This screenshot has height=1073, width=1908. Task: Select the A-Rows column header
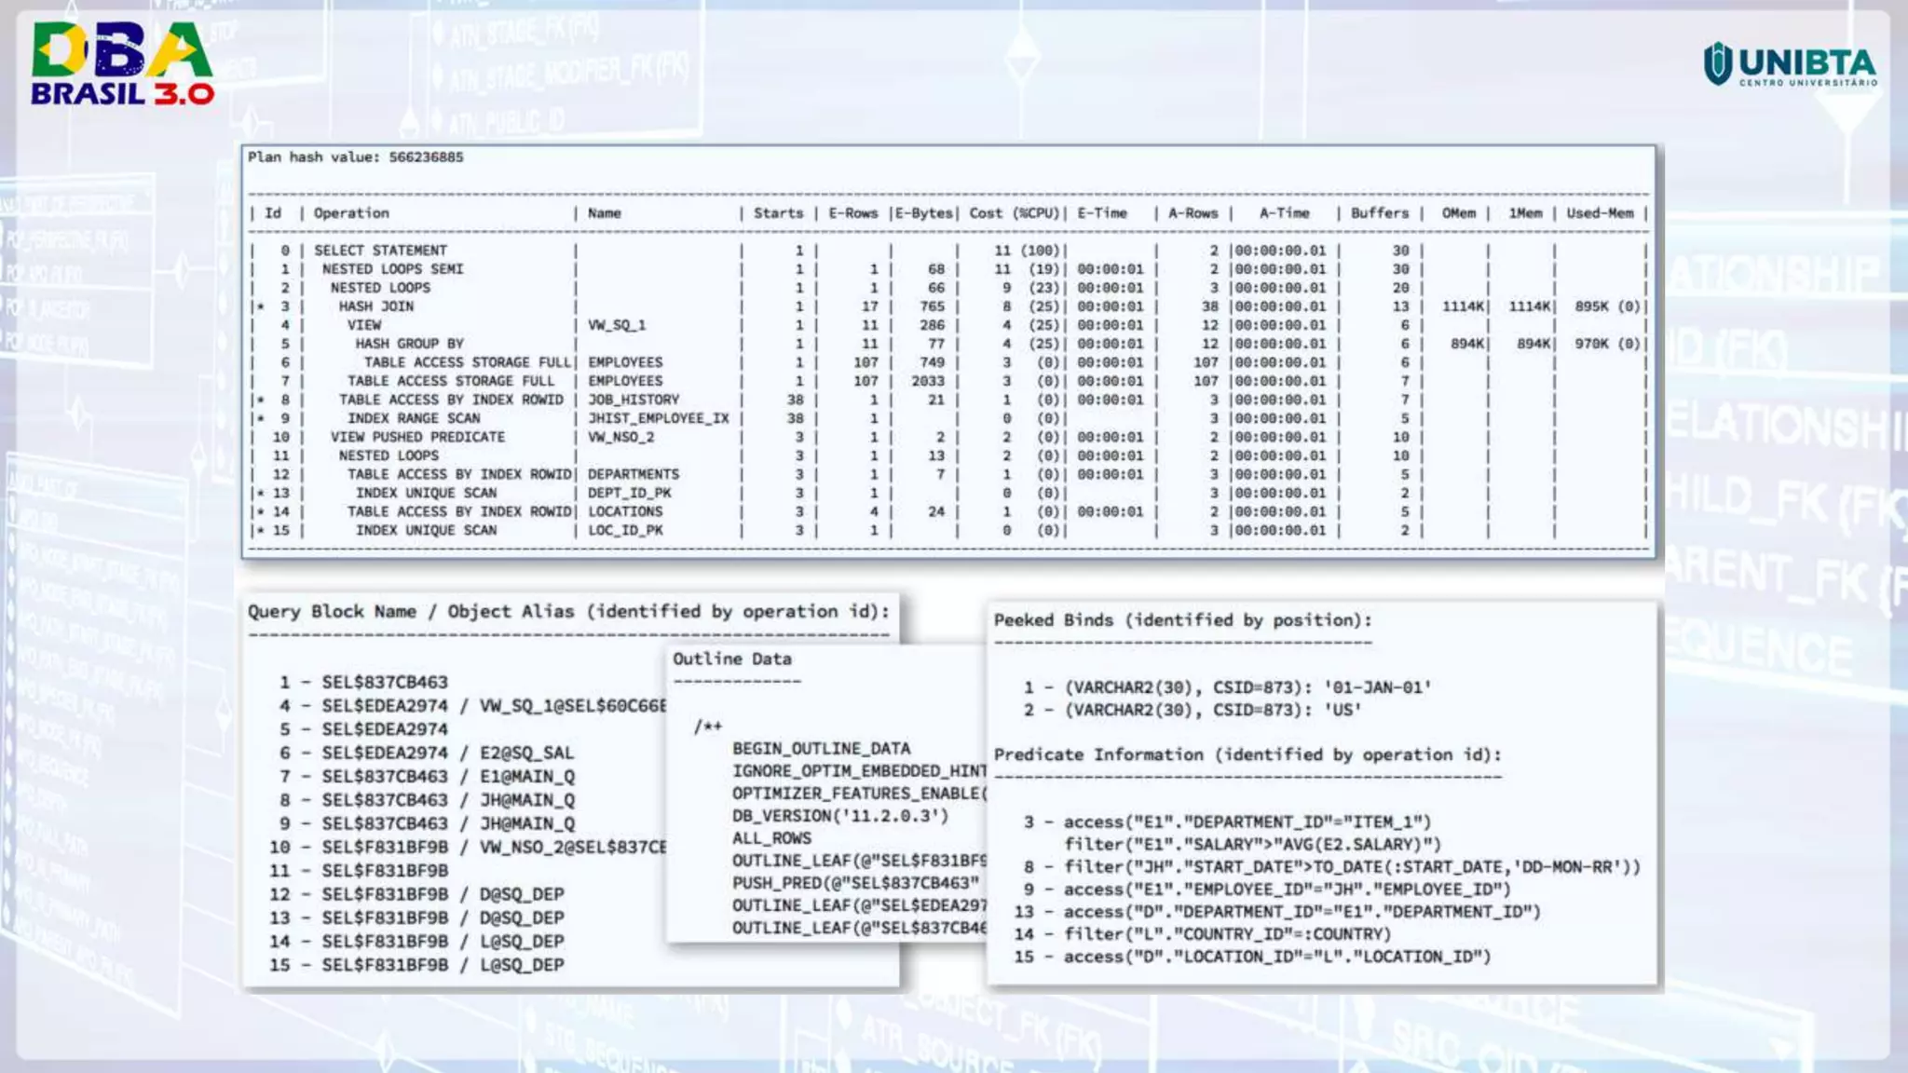(x=1192, y=213)
